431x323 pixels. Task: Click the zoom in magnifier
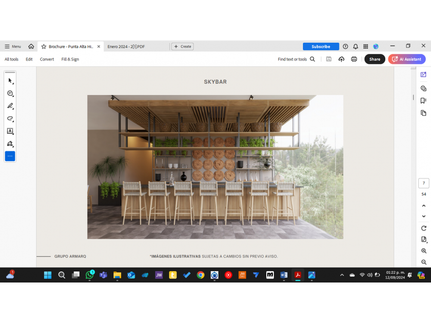pyautogui.click(x=423, y=251)
